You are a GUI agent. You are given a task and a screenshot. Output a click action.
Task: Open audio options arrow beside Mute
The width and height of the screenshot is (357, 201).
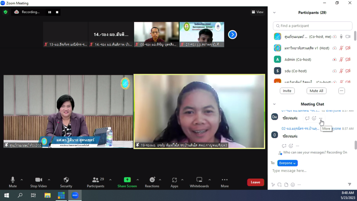(22, 180)
